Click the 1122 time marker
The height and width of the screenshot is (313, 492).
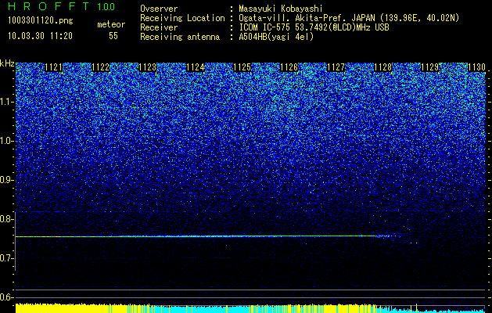(100, 67)
